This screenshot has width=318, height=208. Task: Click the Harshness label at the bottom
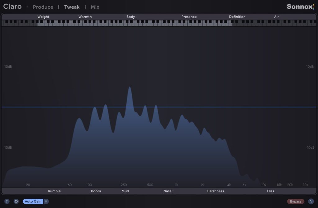(215, 191)
